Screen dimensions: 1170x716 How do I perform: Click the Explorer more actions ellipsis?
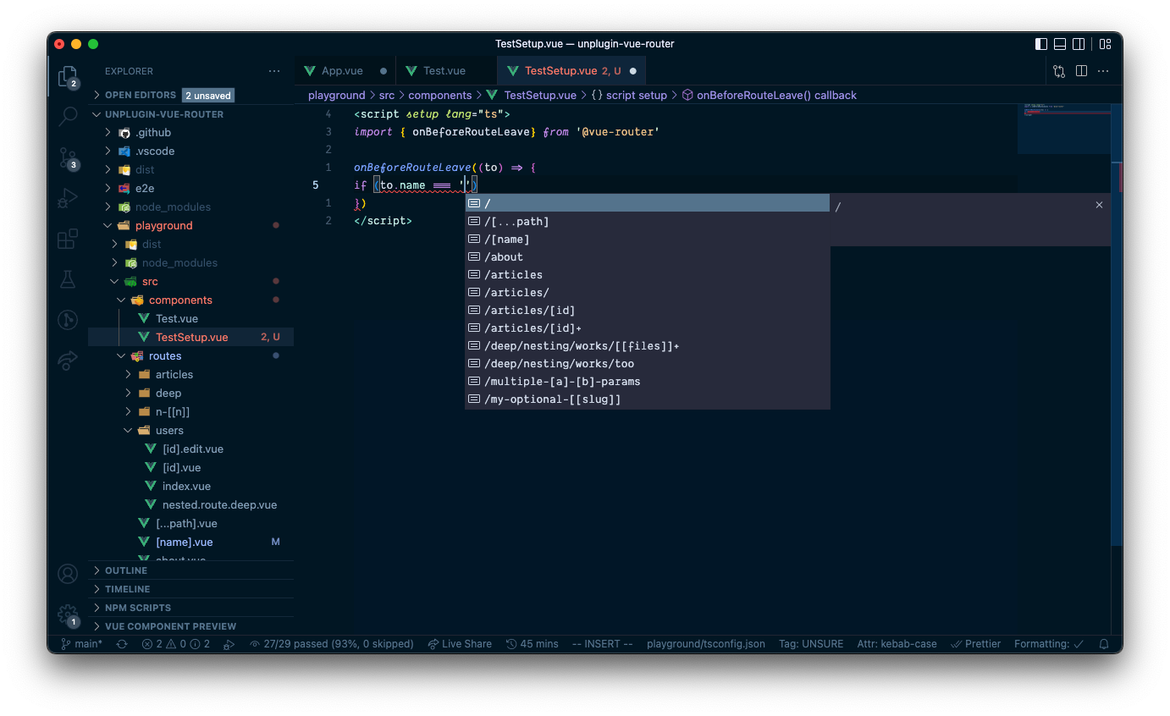click(x=273, y=71)
